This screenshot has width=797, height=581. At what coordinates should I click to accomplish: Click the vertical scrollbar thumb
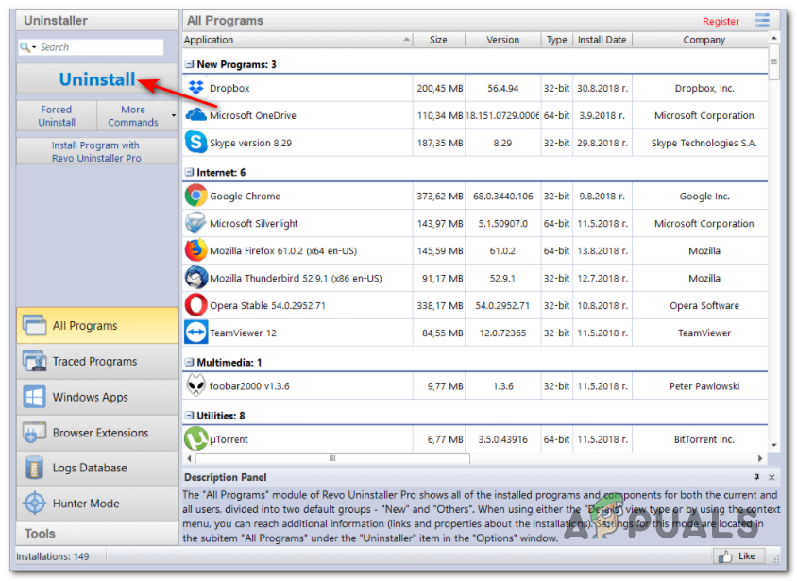pyautogui.click(x=773, y=61)
